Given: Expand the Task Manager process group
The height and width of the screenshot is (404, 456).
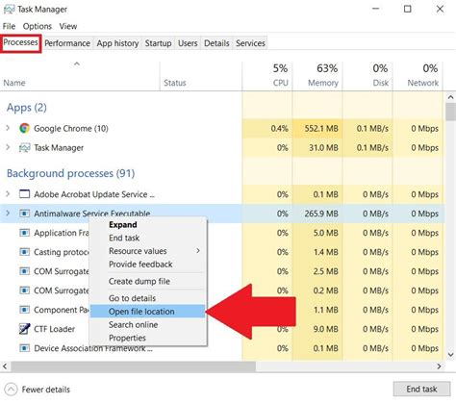Looking at the screenshot, I should tap(8, 147).
